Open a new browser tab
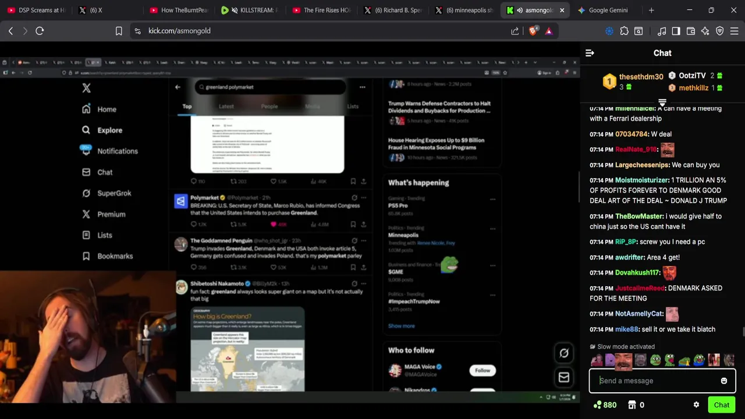Image resolution: width=745 pixels, height=419 pixels. (x=651, y=10)
